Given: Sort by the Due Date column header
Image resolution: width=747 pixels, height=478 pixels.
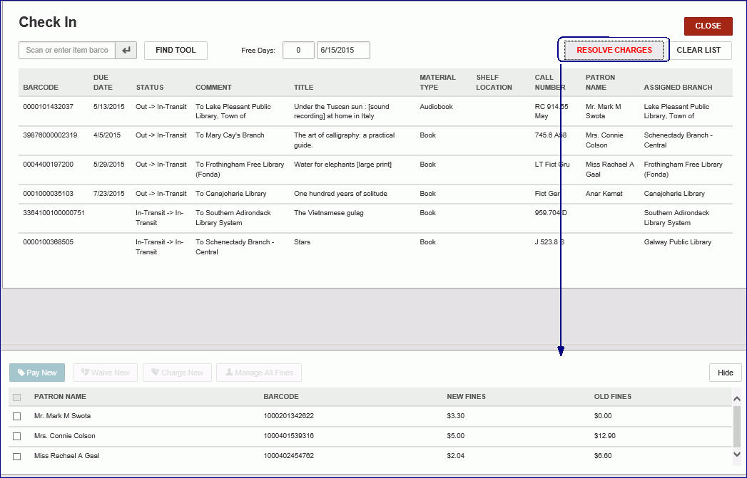Looking at the screenshot, I should (x=103, y=82).
